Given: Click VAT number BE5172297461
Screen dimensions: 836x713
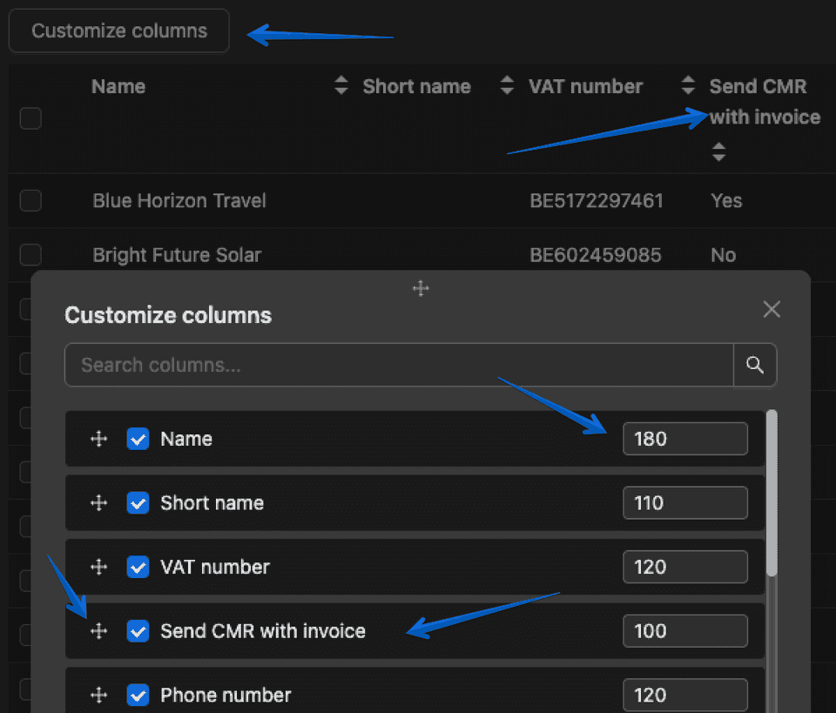Looking at the screenshot, I should (x=596, y=201).
